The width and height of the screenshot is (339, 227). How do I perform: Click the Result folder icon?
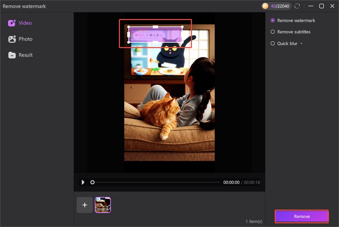(x=12, y=55)
